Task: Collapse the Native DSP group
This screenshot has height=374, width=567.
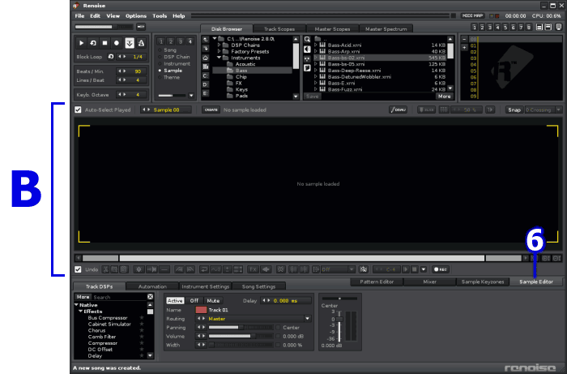Action: coord(77,305)
